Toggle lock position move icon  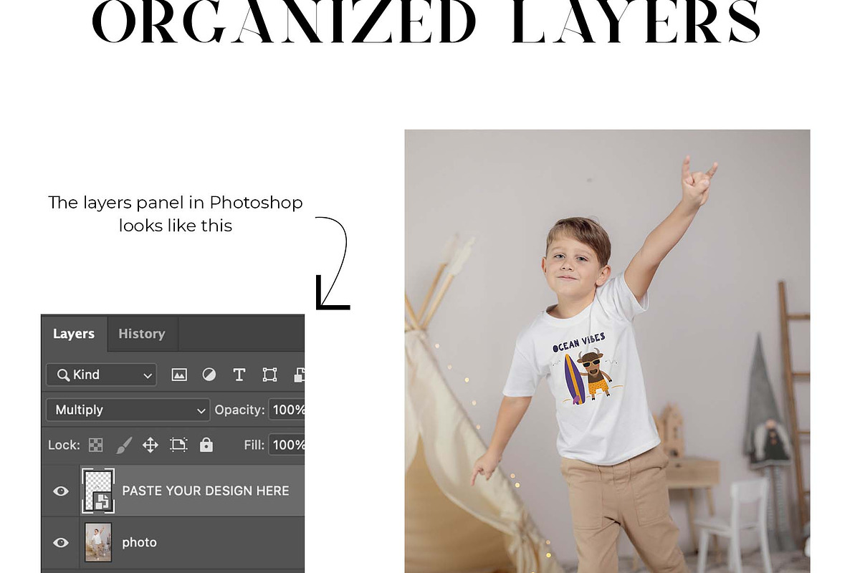[150, 445]
